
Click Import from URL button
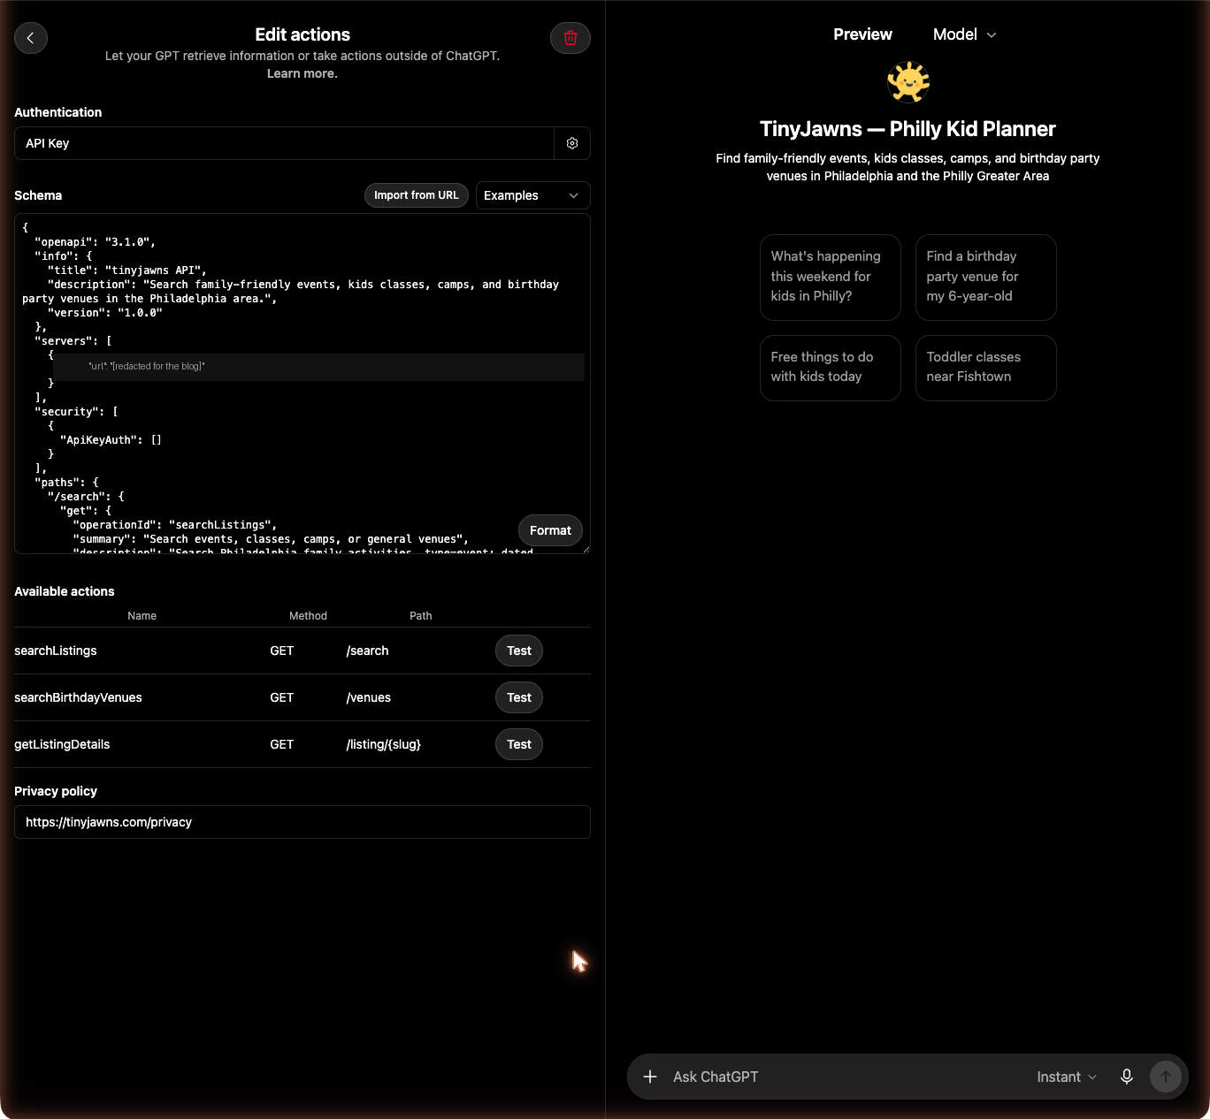pyautogui.click(x=417, y=195)
